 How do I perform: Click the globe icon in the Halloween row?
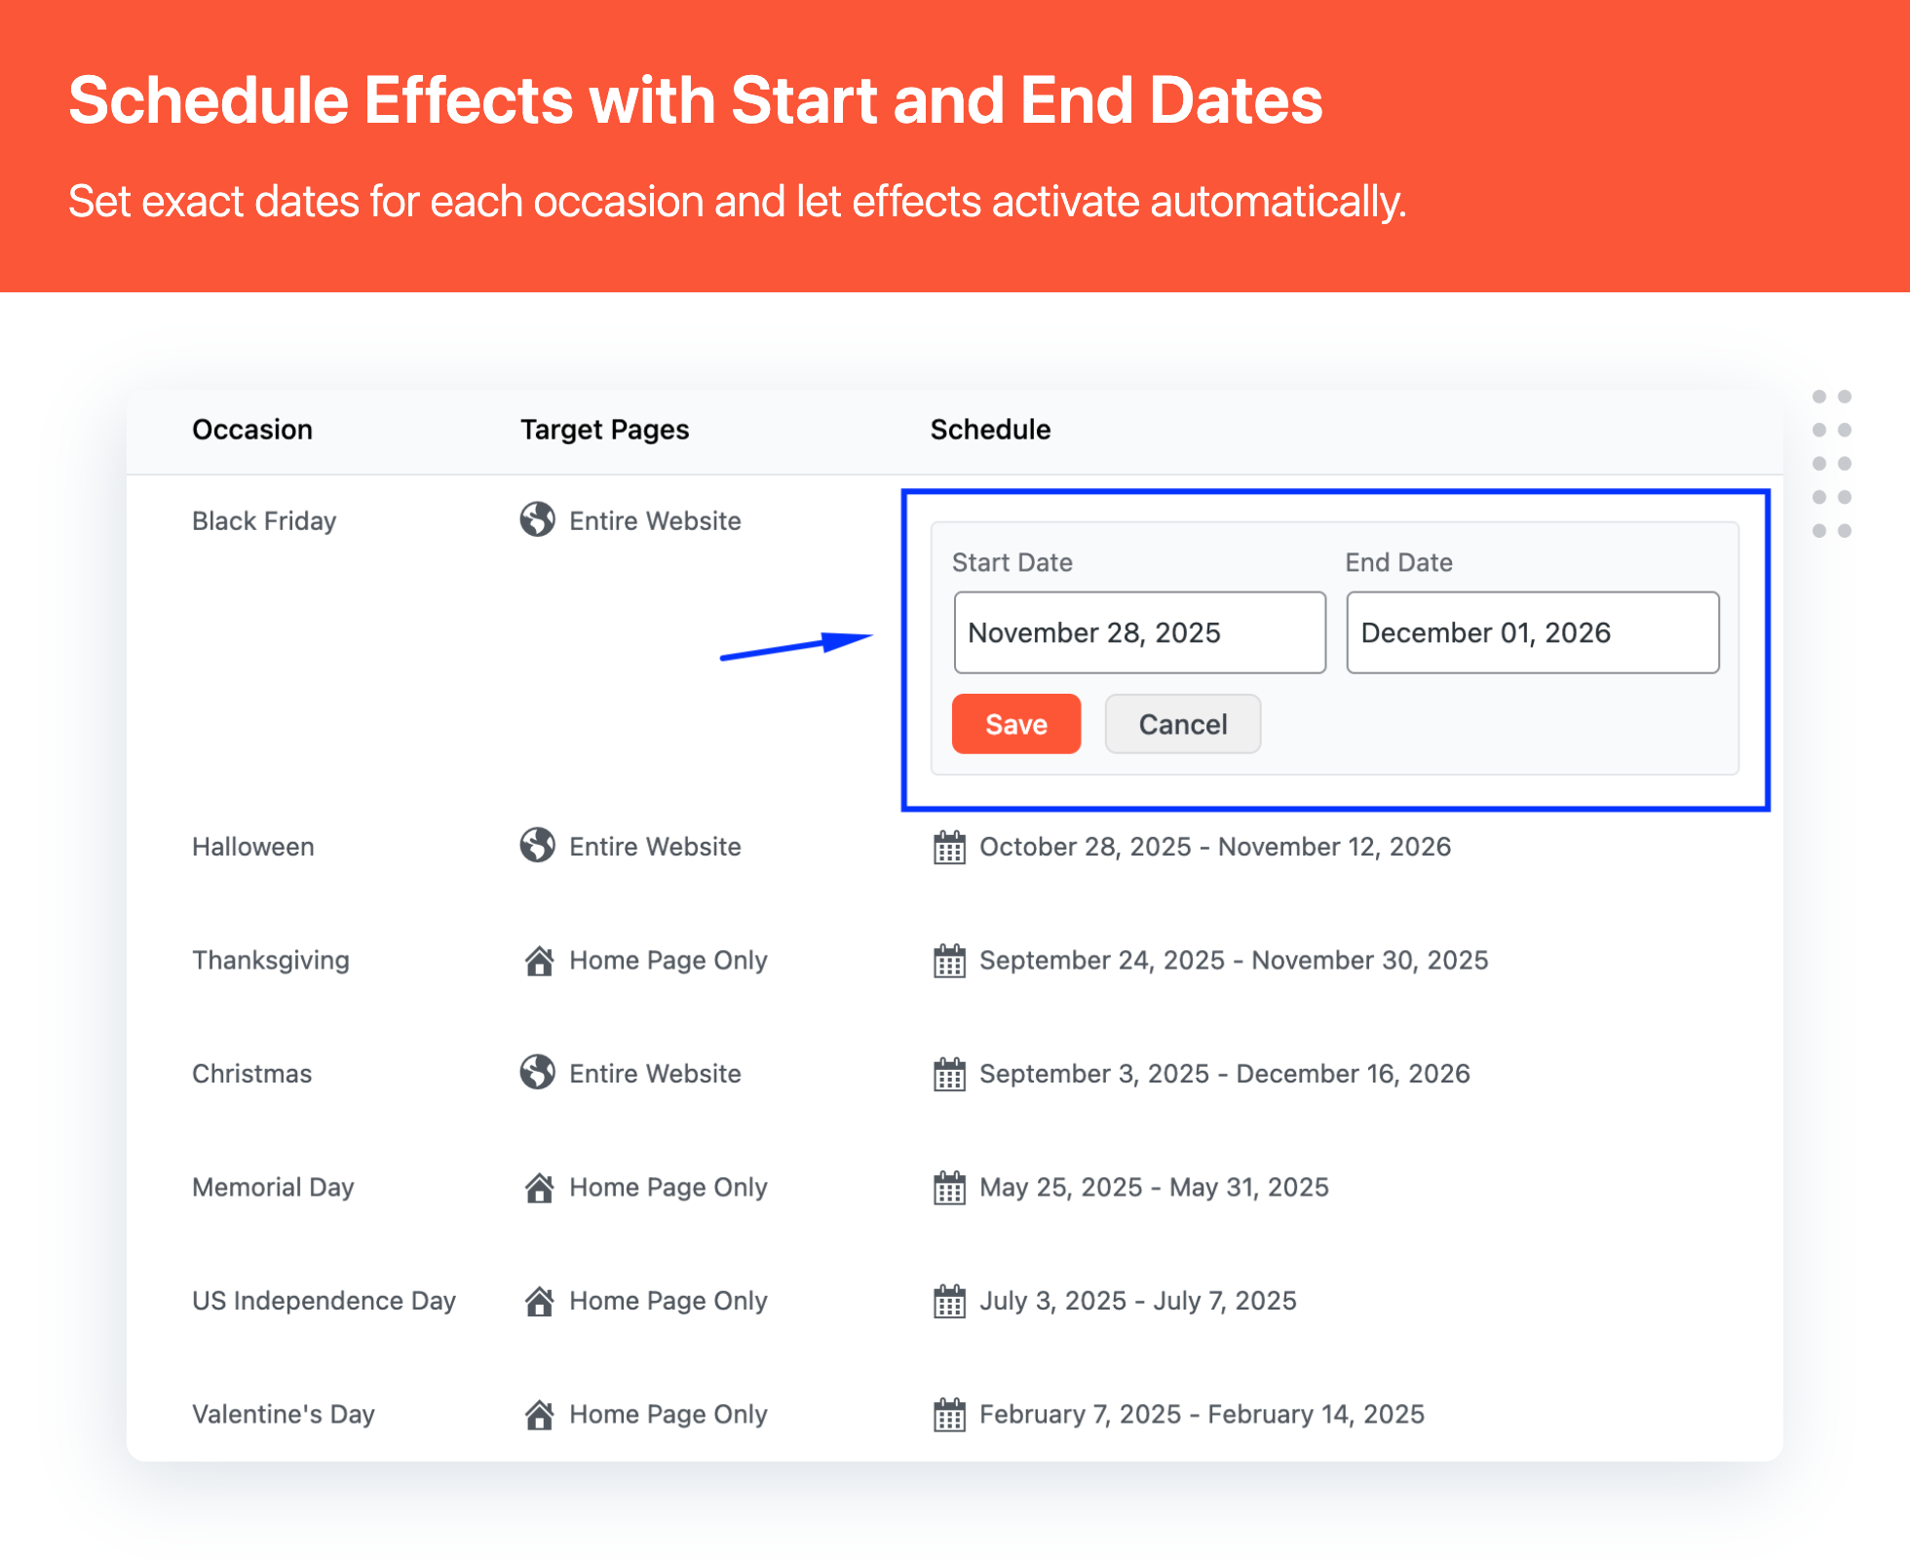pos(537,846)
